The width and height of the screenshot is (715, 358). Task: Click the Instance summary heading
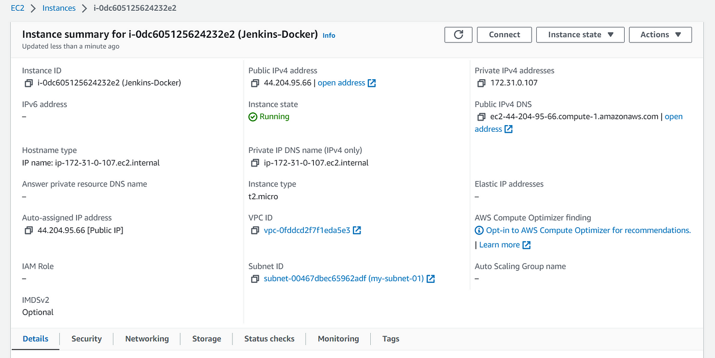point(170,34)
